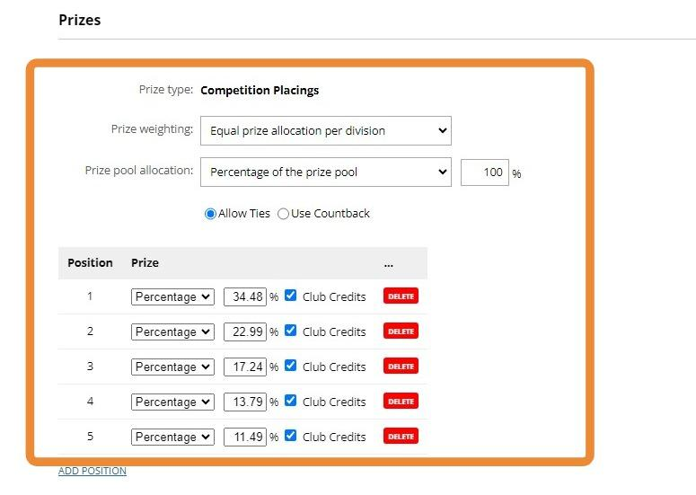
Task: Edit the 22.99 percentage input field
Action: point(244,331)
